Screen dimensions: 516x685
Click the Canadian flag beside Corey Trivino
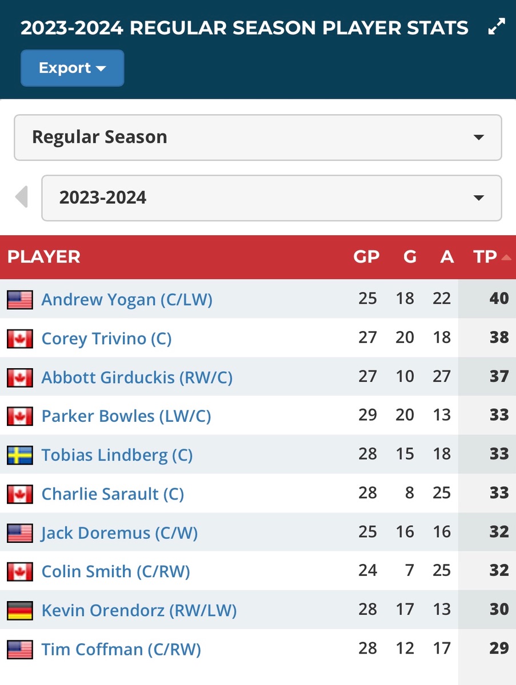point(19,339)
